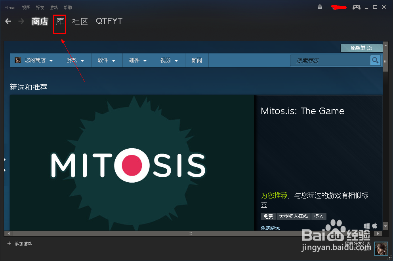This screenshot has height=261, width=393.
Task: Open the 视图 menu
Action: 26,8
